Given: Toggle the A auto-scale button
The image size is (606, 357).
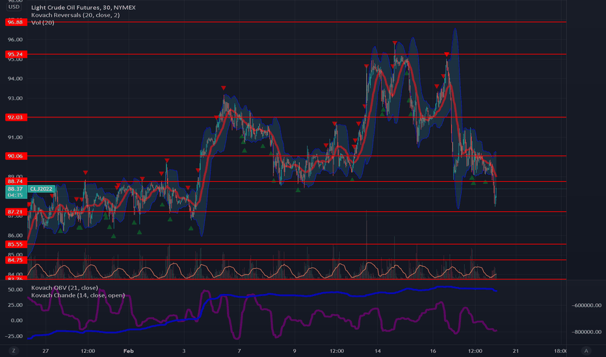Looking at the screenshot, I should 586,351.
